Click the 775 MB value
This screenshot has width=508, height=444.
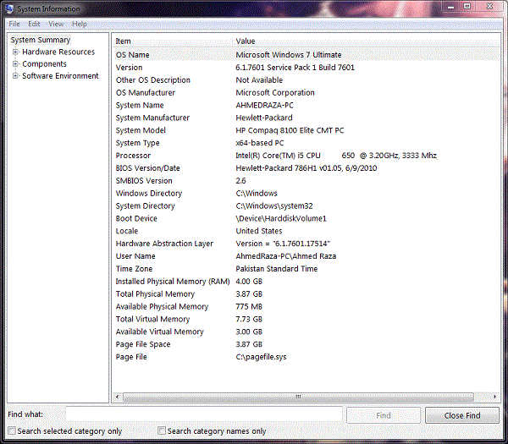[249, 306]
